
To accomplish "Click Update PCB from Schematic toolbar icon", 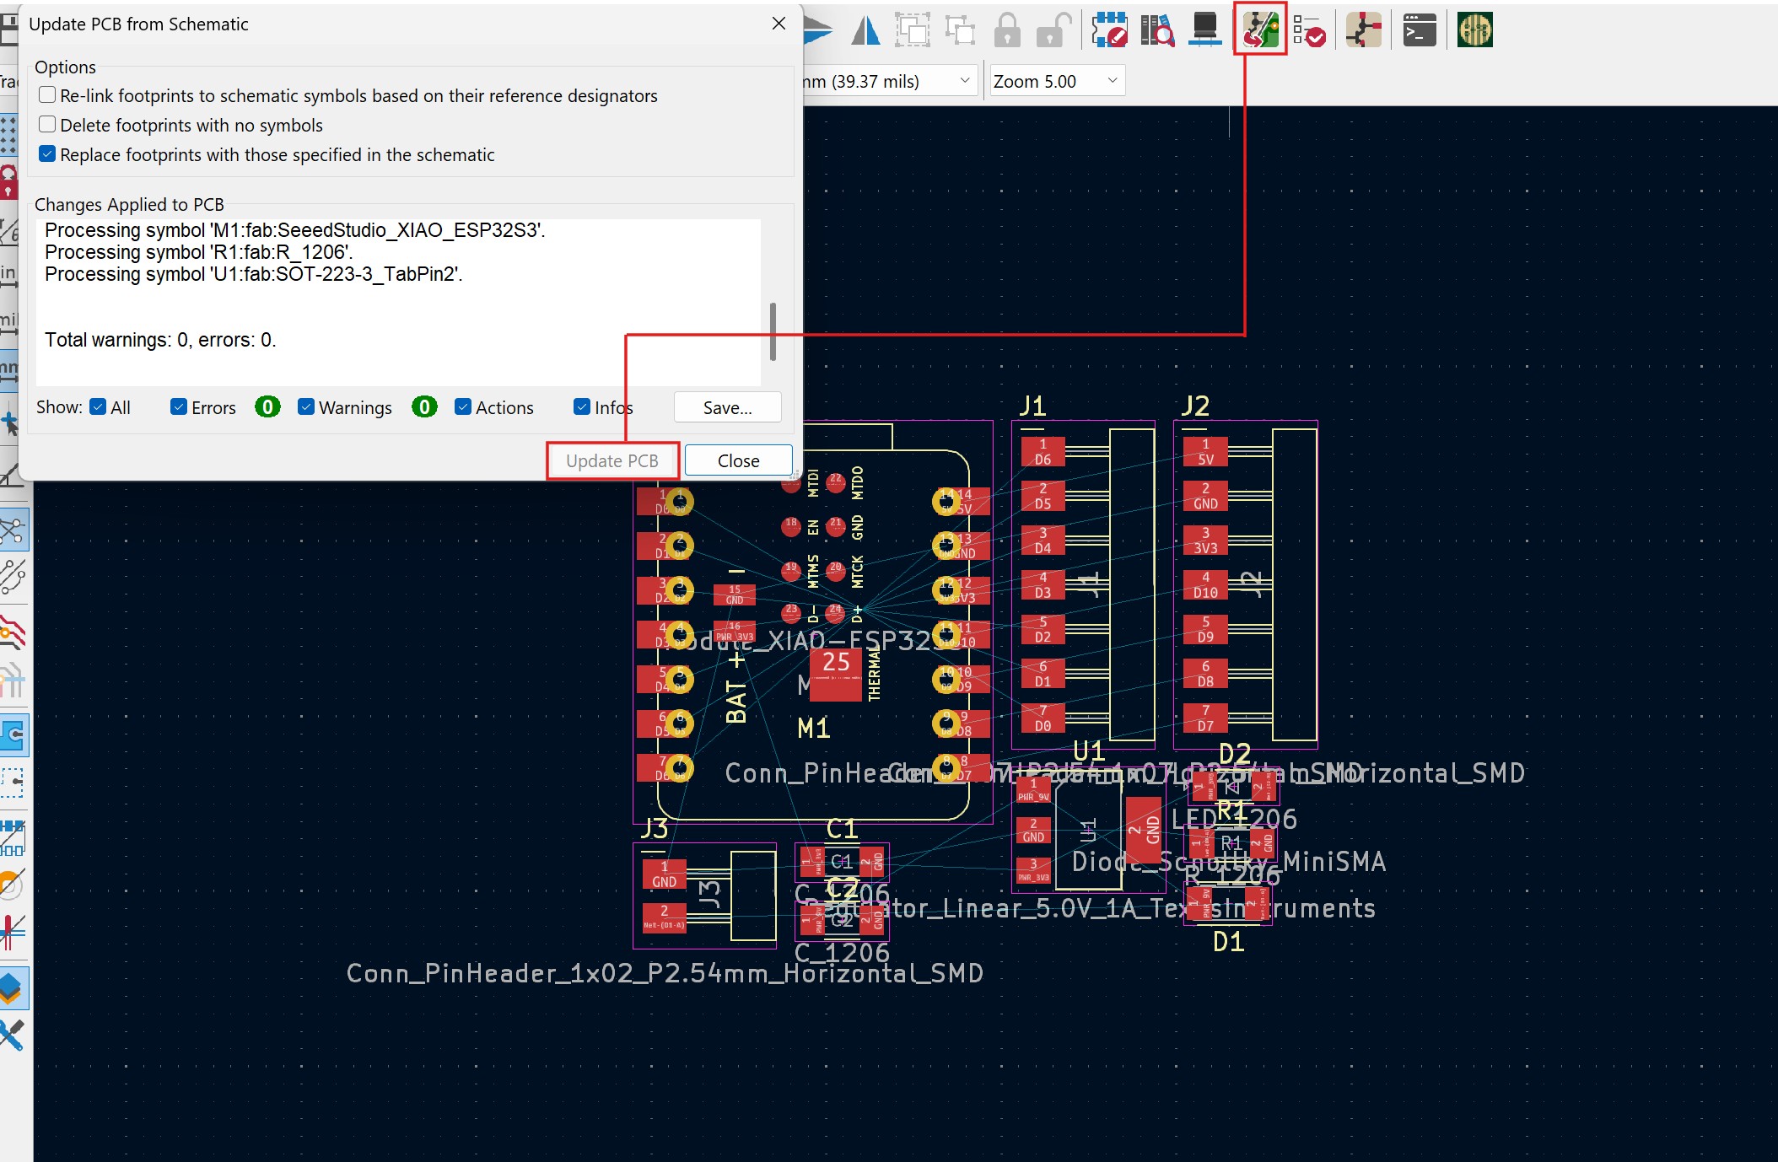I will click(1260, 30).
